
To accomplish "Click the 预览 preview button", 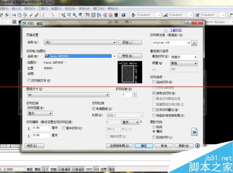I will pyautogui.click(x=34, y=146).
